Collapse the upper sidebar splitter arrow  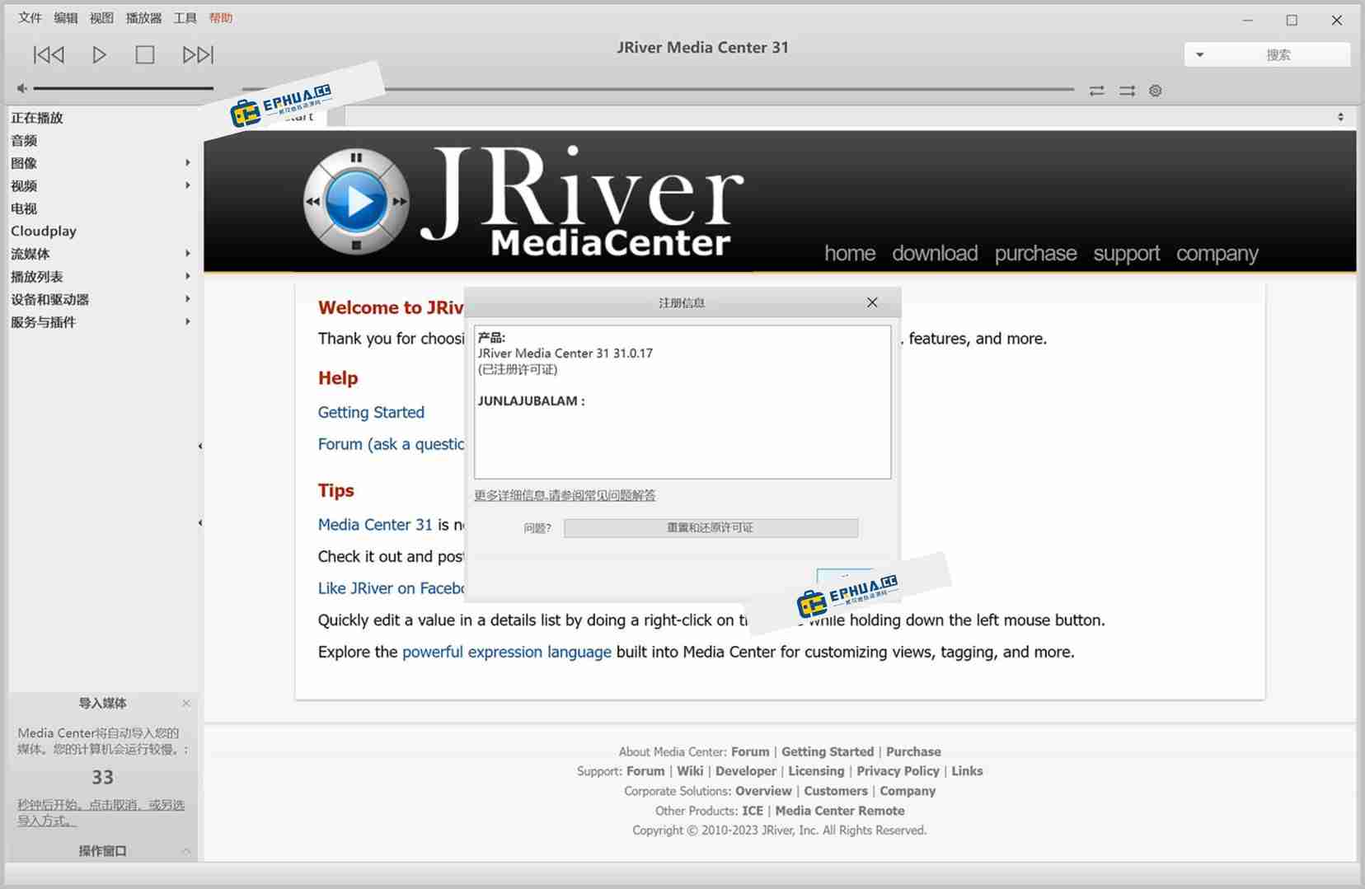200,447
